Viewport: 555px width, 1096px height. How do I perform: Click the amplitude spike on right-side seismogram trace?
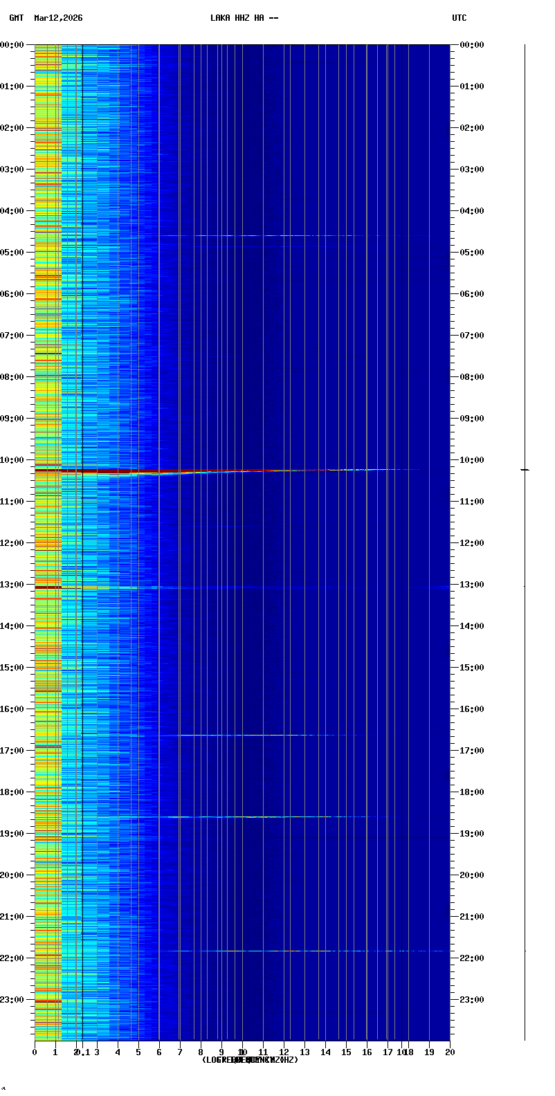[x=525, y=470]
